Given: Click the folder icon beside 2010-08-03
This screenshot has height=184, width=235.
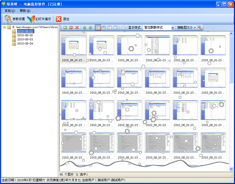Looking at the screenshot, I should [x=14, y=39].
